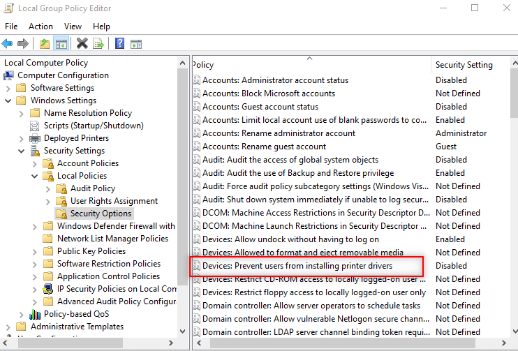The height and width of the screenshot is (351, 518).
Task: Click the Export List toolbar icon
Action: click(x=98, y=43)
